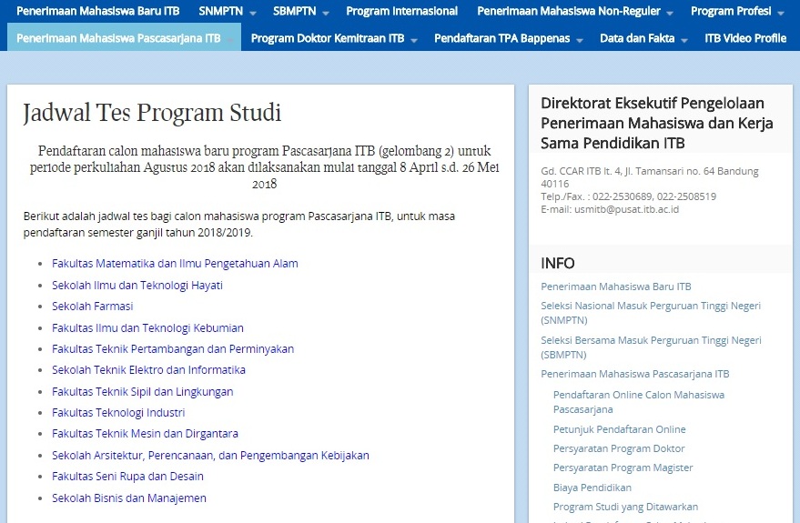The width and height of the screenshot is (800, 523).
Task: Open Fakultas Matematika dan Ilmu Pengetahuan Alam link
Action: pos(175,264)
